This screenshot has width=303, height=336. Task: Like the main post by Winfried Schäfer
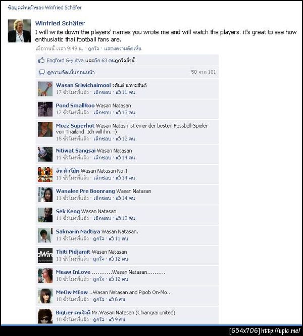(x=94, y=49)
